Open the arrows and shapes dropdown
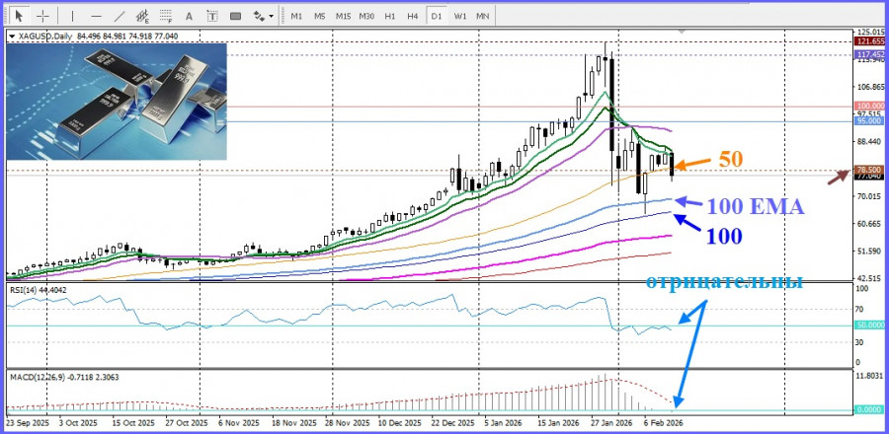The height and width of the screenshot is (434, 889). coord(262,16)
